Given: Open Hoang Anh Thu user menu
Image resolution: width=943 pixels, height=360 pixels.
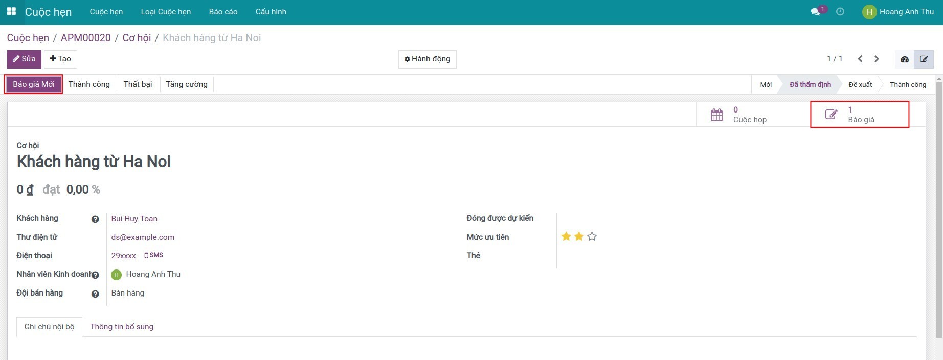Looking at the screenshot, I should click(899, 12).
